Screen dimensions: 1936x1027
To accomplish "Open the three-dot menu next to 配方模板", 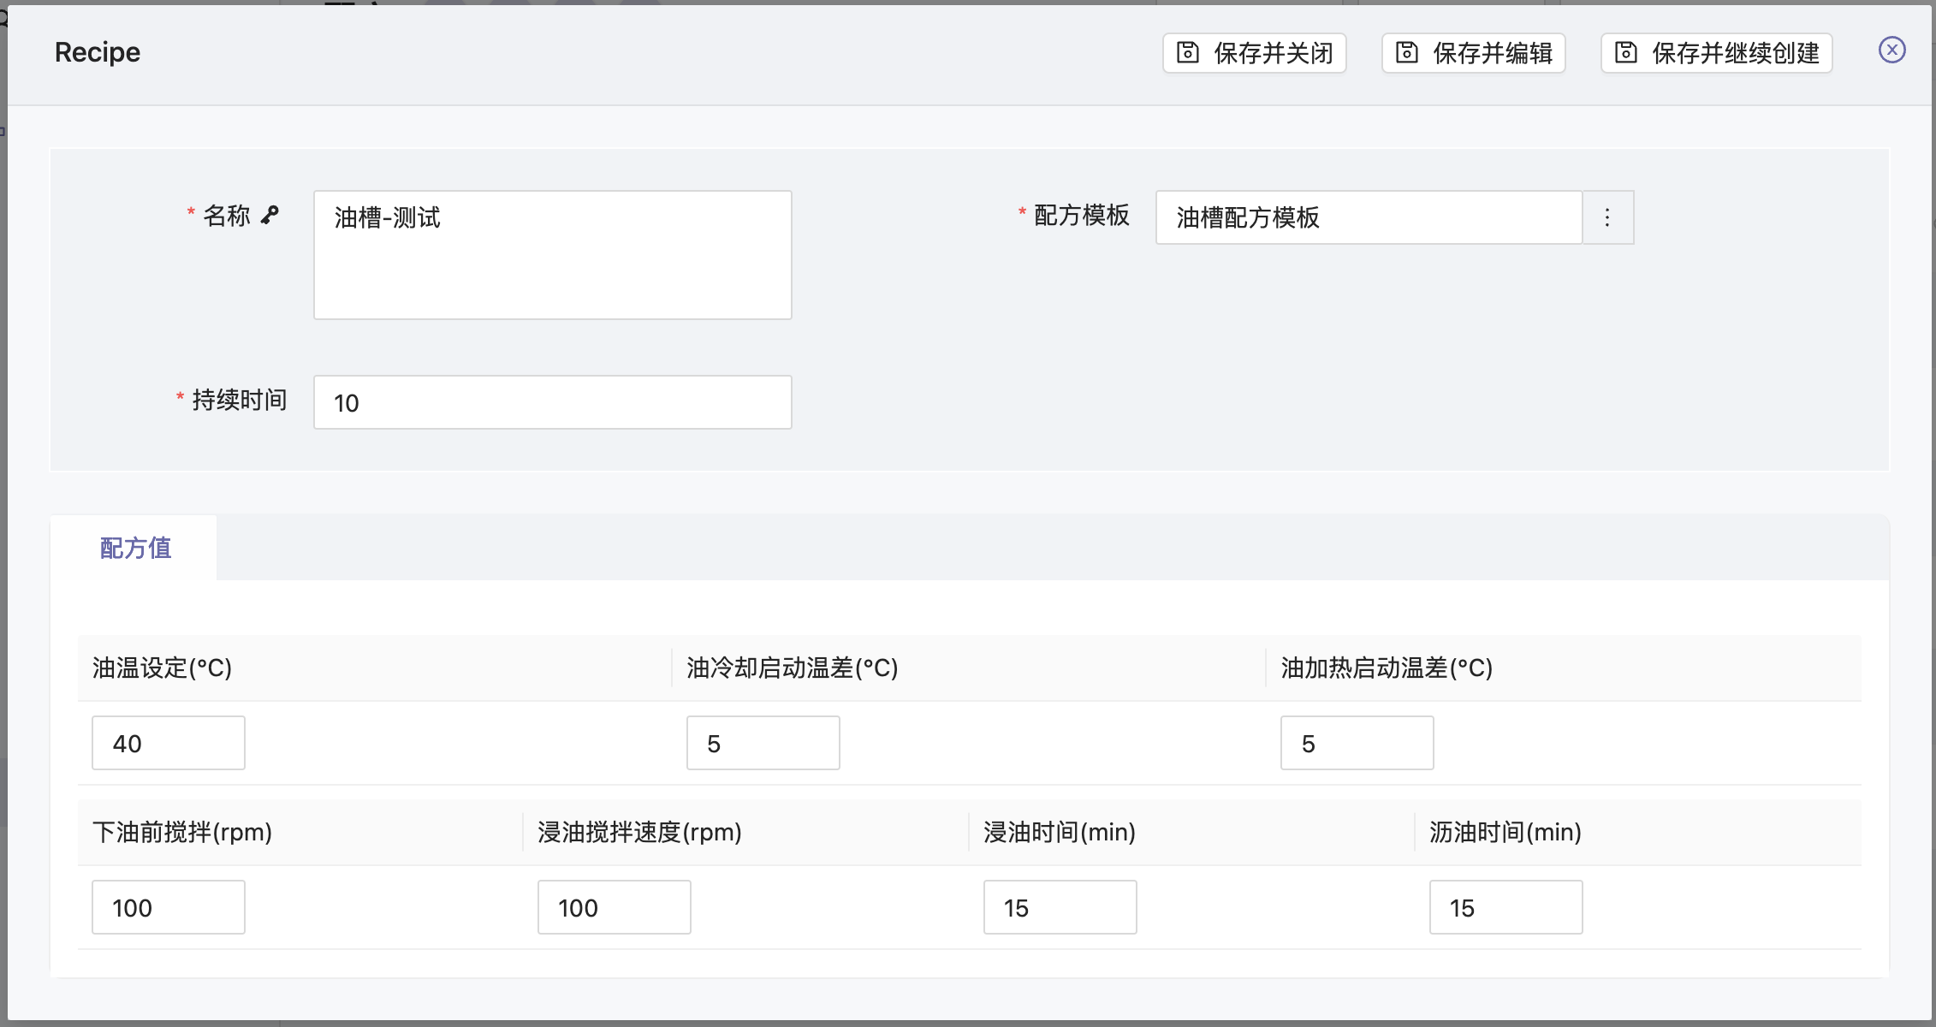I will (x=1607, y=217).
